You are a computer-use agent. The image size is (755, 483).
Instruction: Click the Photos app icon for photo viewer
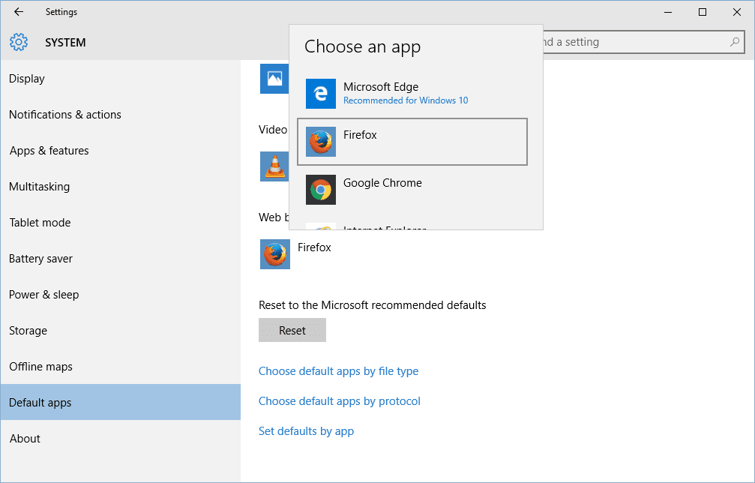(274, 79)
